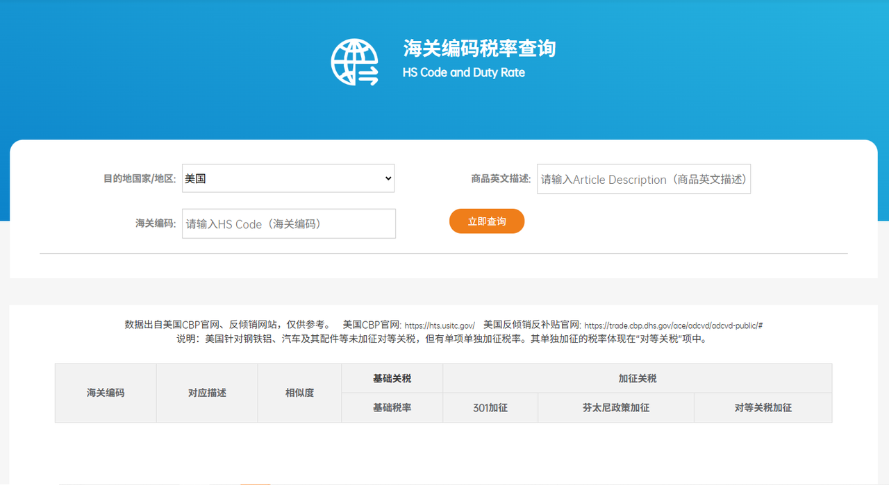Click the 基础关税 header cell
Image resolution: width=889 pixels, height=485 pixels.
tap(391, 377)
